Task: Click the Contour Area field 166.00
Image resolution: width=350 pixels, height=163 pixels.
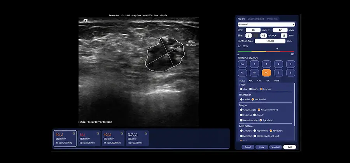Action: [x=270, y=41]
